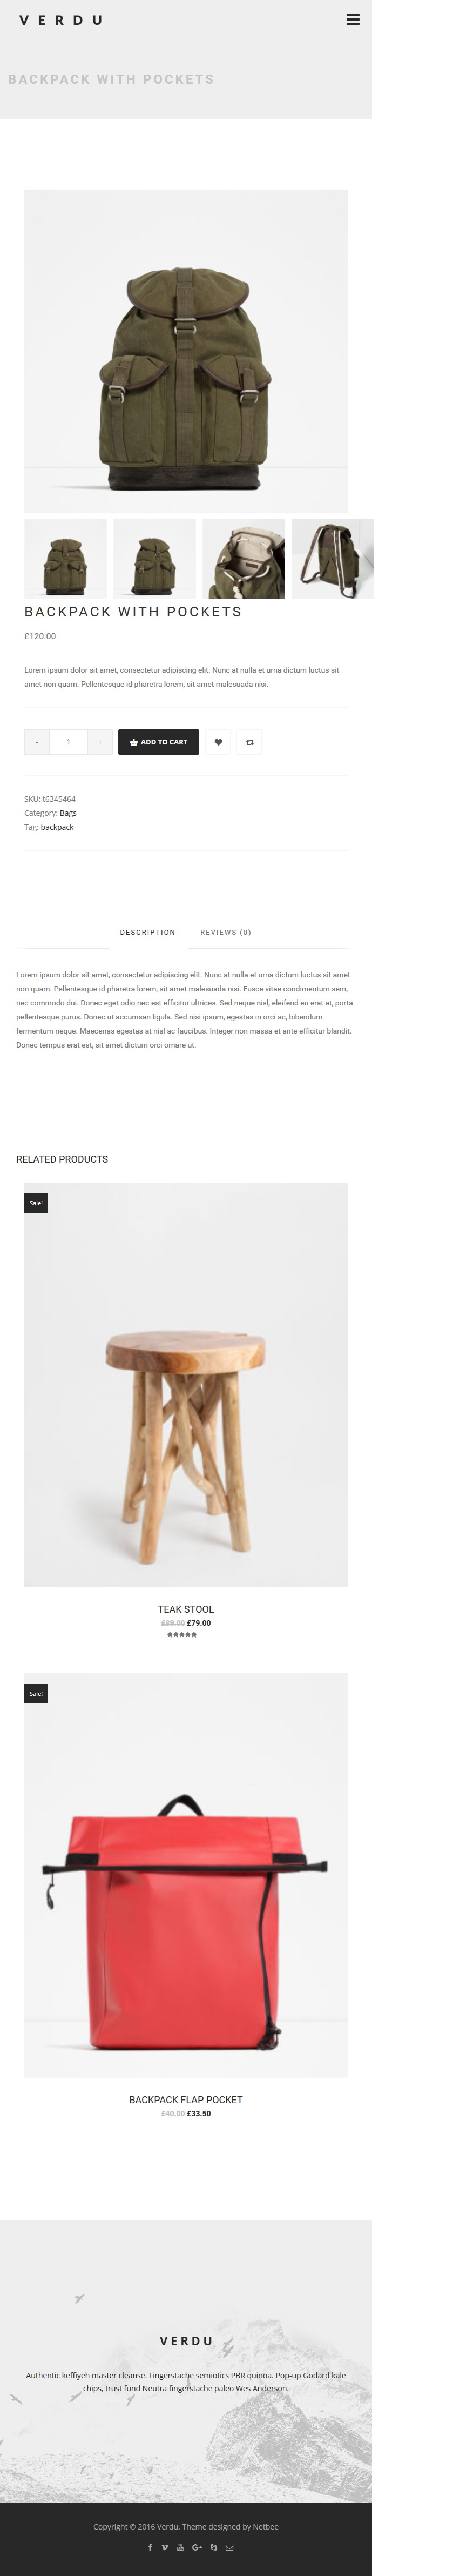The image size is (453, 2576).
Task: Add product to wishlist with heart icon
Action: (218, 742)
